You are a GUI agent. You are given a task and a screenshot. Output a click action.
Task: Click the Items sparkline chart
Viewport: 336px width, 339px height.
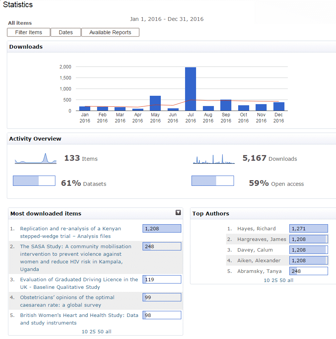(x=36, y=158)
